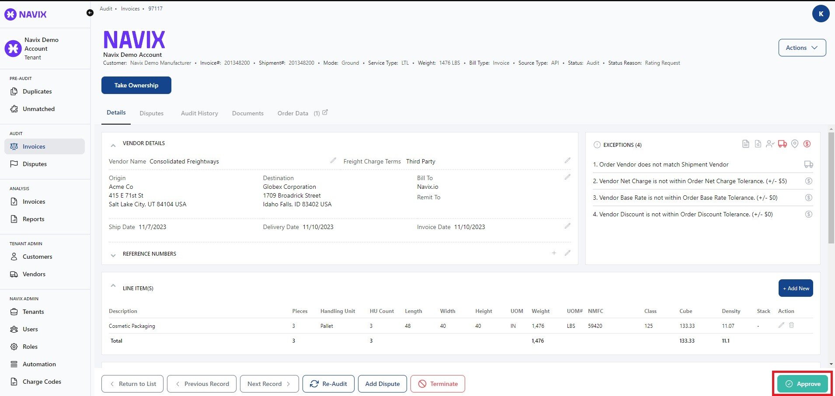
Task: Open Duplicates in Pre-Audit menu
Action: 45,91
